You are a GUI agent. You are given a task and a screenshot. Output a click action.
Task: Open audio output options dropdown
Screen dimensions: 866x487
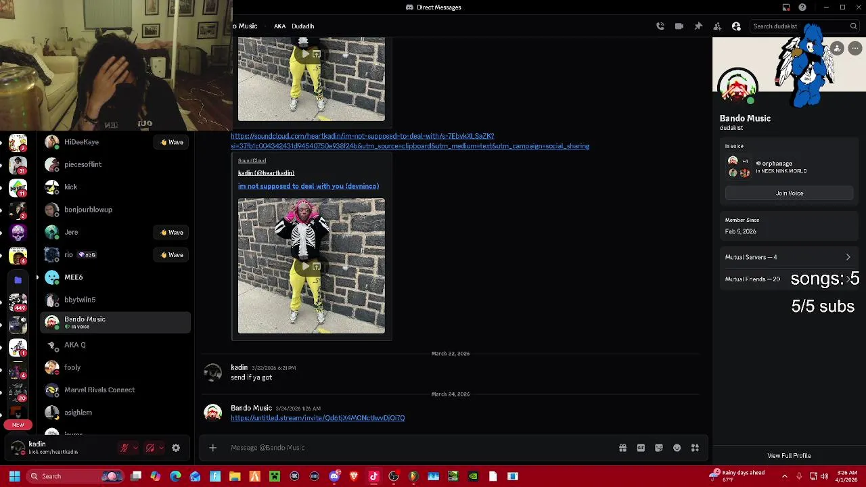tap(161, 448)
